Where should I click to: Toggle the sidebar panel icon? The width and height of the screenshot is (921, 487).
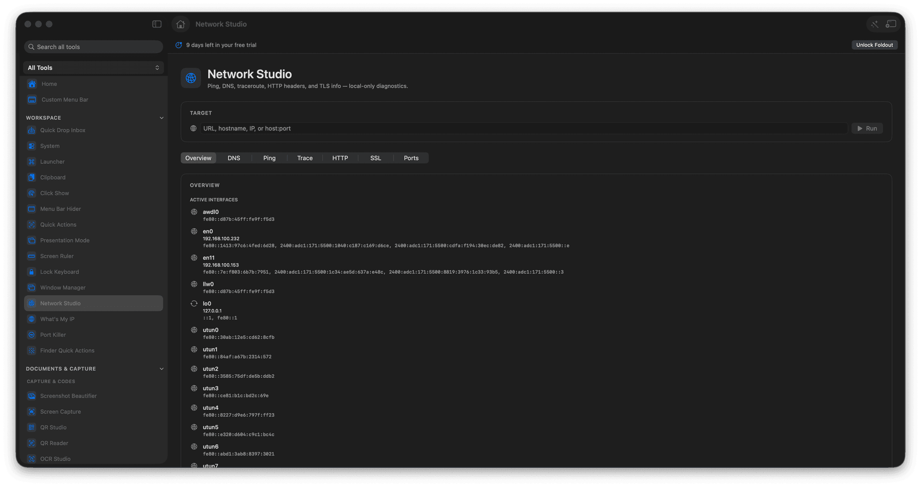click(157, 24)
